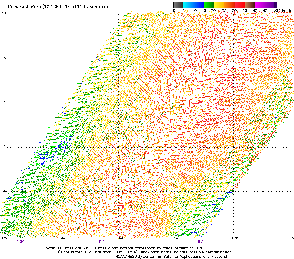The width and height of the screenshot is (294, 259).
Task: Pick the brown 35-40 knots legend swatch
Action: [250, 5]
